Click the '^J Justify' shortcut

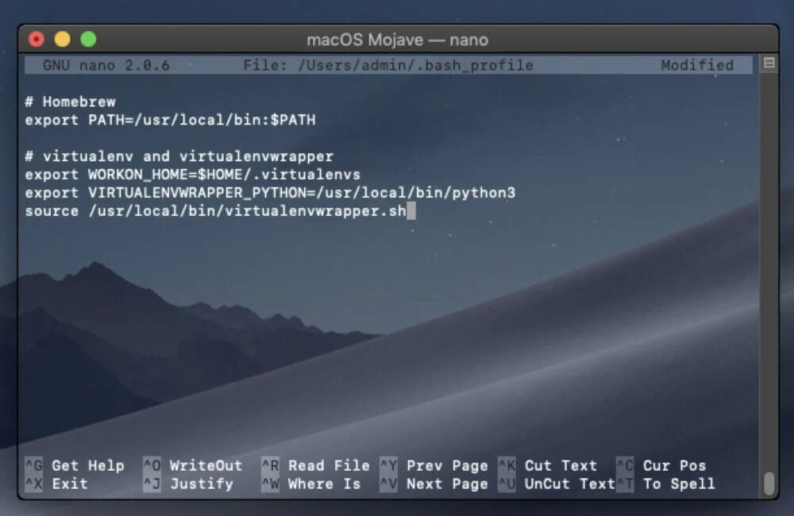click(188, 483)
